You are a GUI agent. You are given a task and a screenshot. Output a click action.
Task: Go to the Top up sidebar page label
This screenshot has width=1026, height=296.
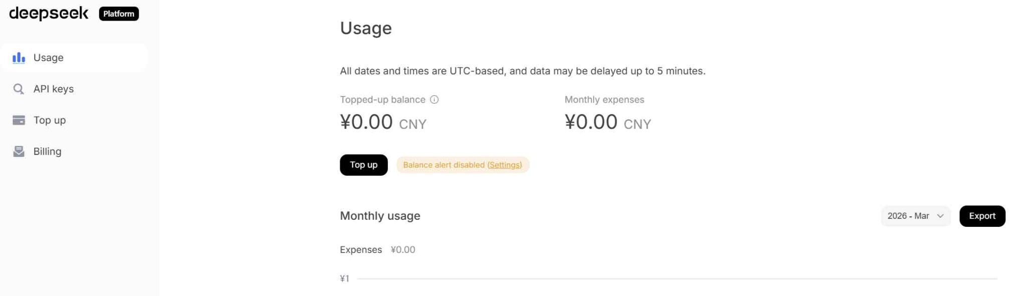[50, 120]
